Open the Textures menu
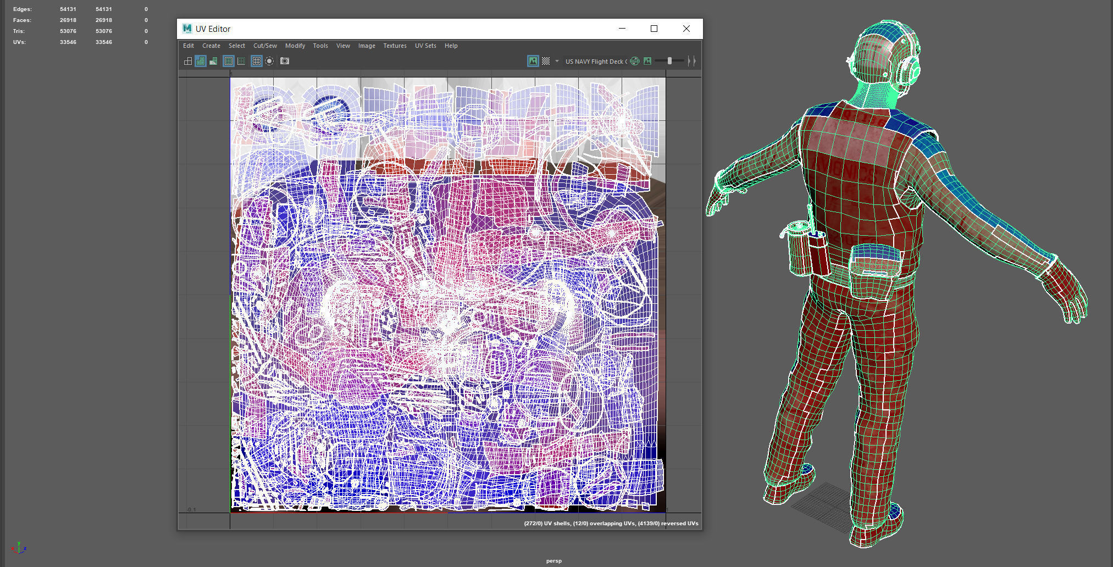Image resolution: width=1113 pixels, height=567 pixels. coord(395,46)
